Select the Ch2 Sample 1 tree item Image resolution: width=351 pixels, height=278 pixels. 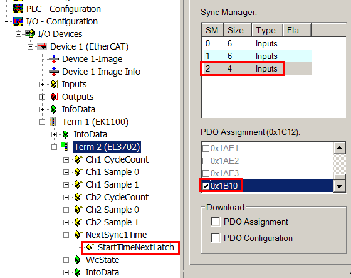[x=112, y=222]
